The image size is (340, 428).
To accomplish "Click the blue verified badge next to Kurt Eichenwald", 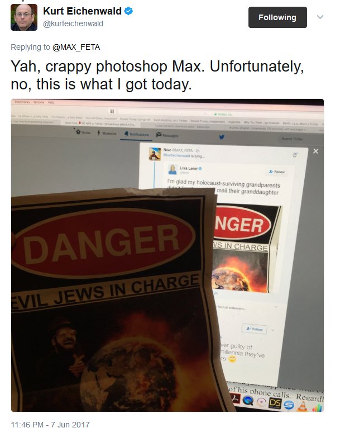I will [128, 11].
